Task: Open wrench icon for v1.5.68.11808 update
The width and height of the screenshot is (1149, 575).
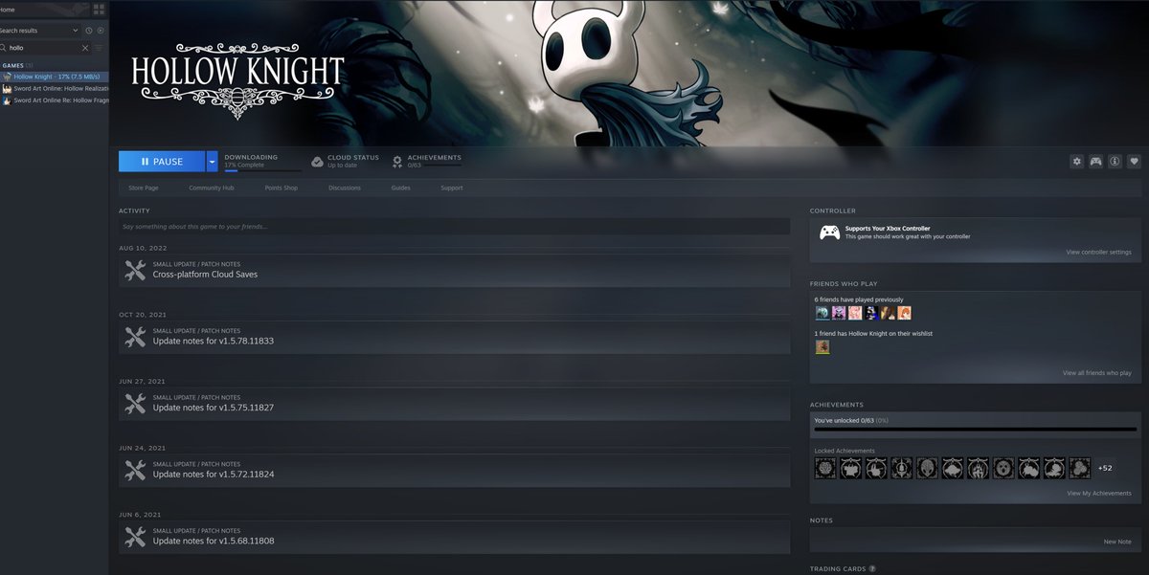Action: click(135, 538)
